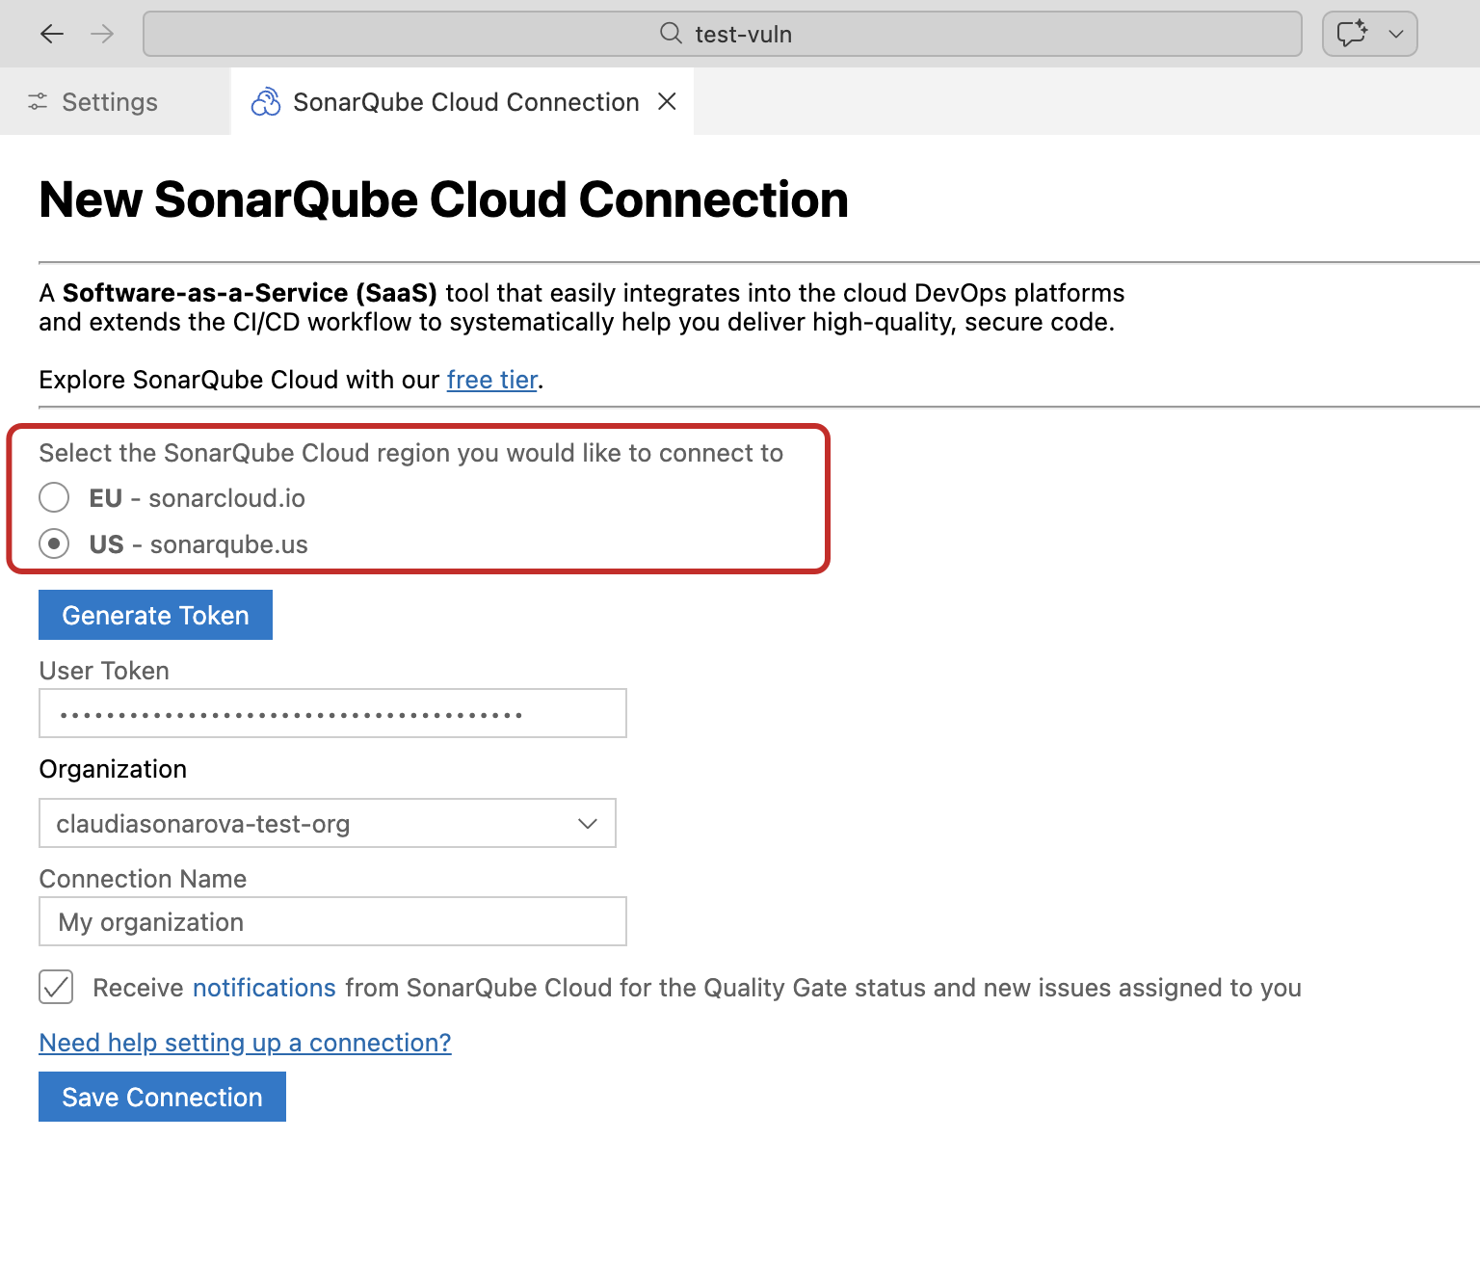Close the SonarQube Cloud Connection tab
Screen dimensions: 1480x1272
point(667,101)
